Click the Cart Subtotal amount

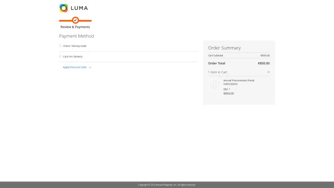(265, 55)
